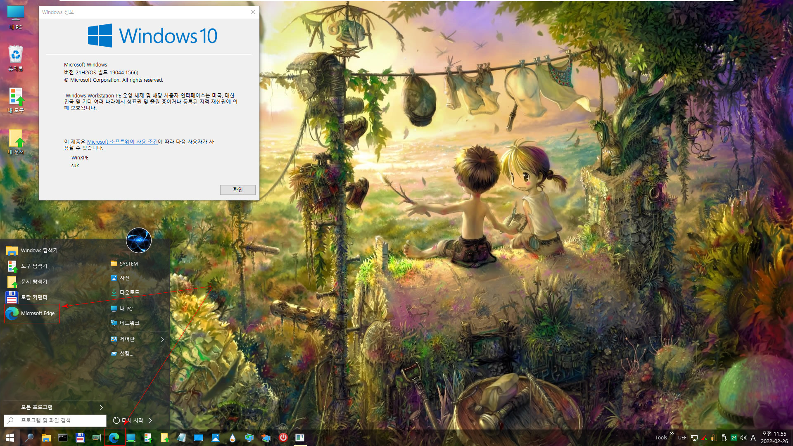Expand the 제어판 submenu arrow
The width and height of the screenshot is (793, 446).
[162, 339]
